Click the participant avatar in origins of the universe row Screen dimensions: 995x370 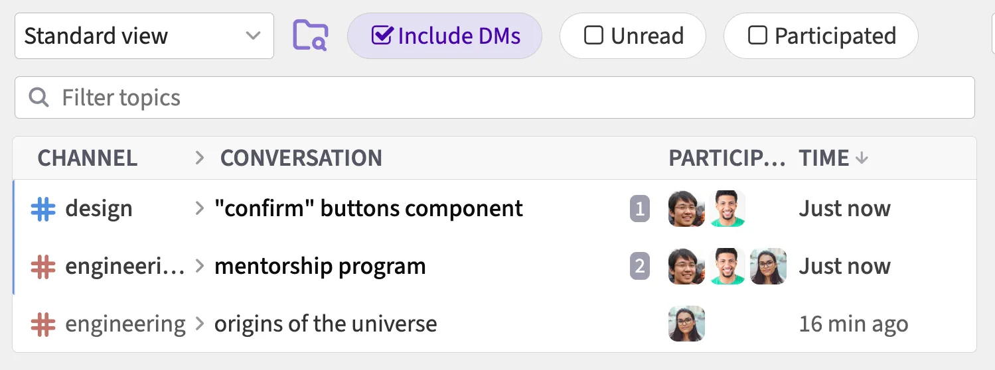(686, 324)
